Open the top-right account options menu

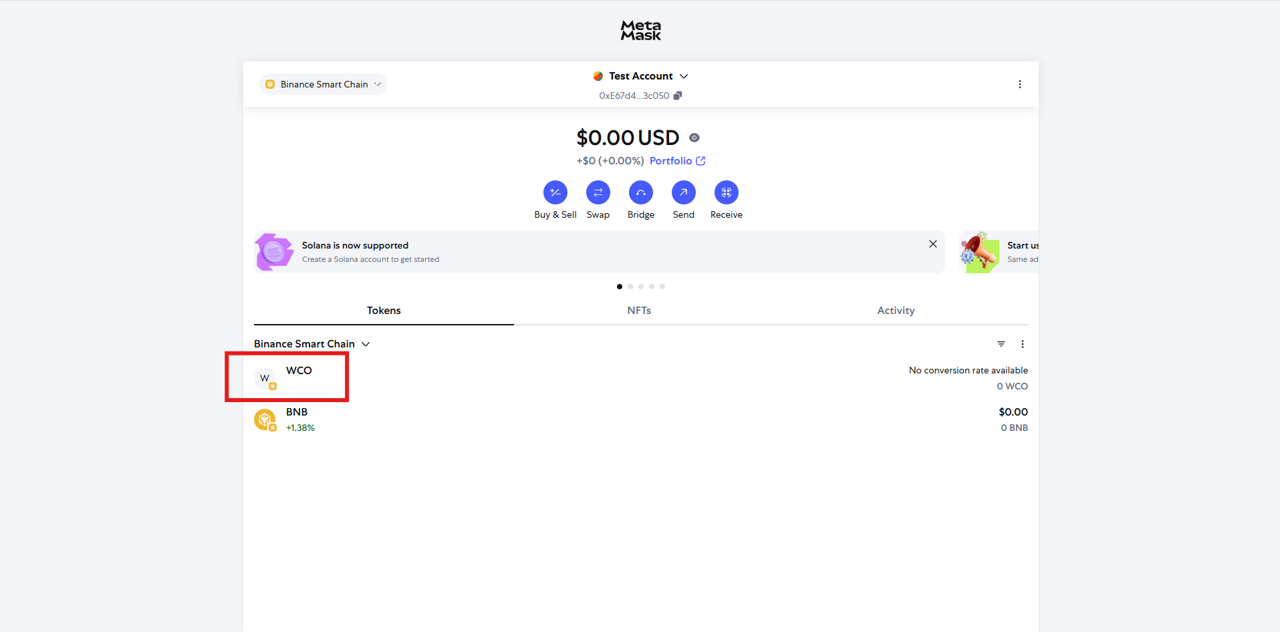(1019, 84)
